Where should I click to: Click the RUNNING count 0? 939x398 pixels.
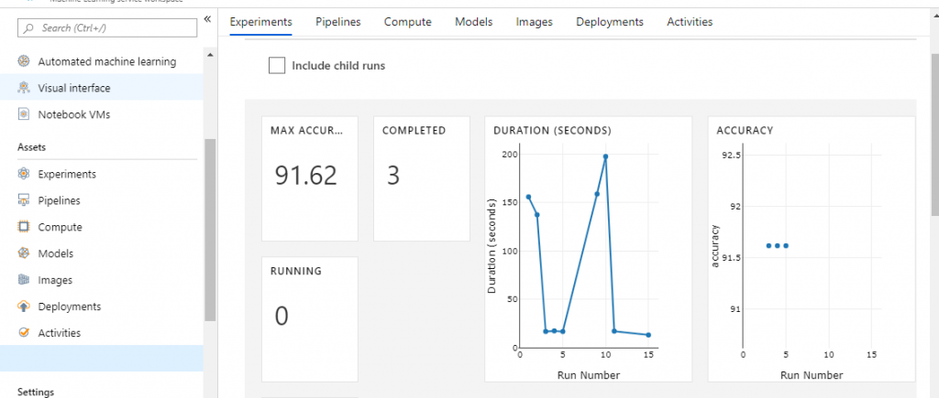click(x=282, y=317)
